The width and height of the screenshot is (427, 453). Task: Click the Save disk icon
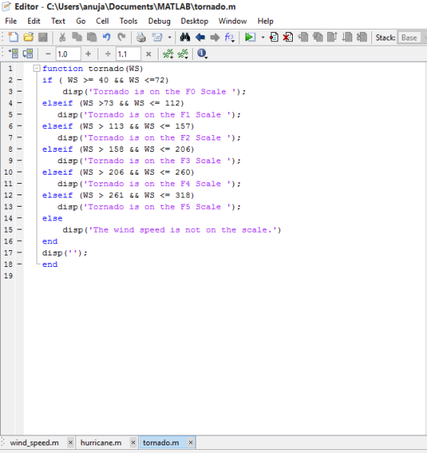point(43,37)
